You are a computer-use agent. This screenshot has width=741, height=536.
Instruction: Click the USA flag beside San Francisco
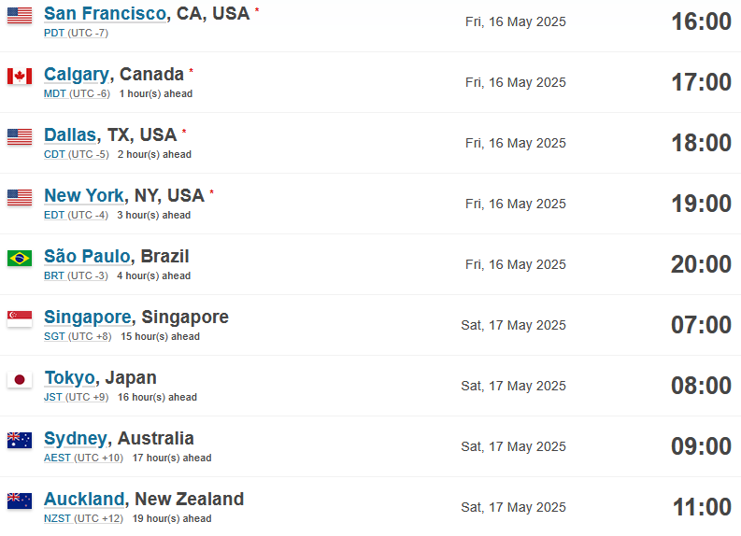pos(20,15)
